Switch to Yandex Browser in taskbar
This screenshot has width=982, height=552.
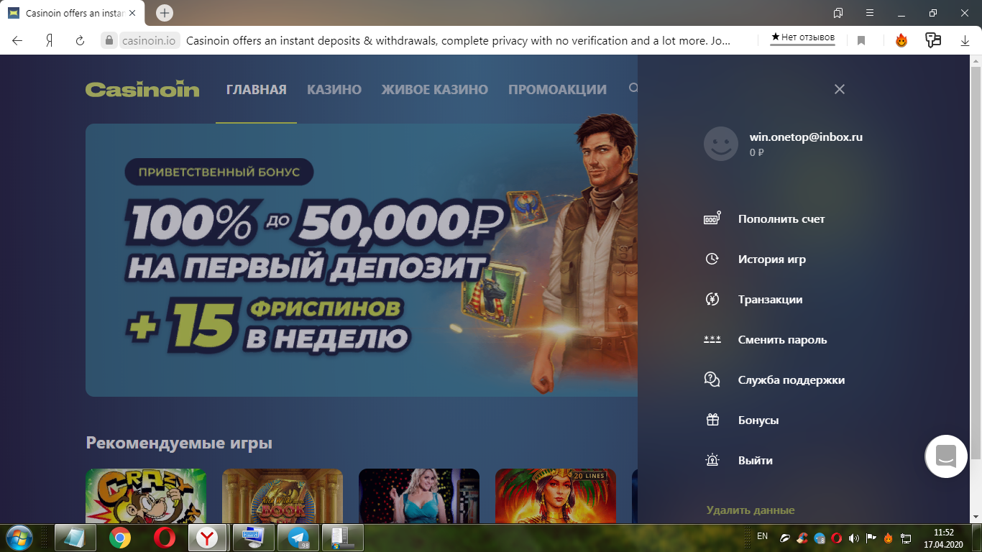(x=208, y=538)
